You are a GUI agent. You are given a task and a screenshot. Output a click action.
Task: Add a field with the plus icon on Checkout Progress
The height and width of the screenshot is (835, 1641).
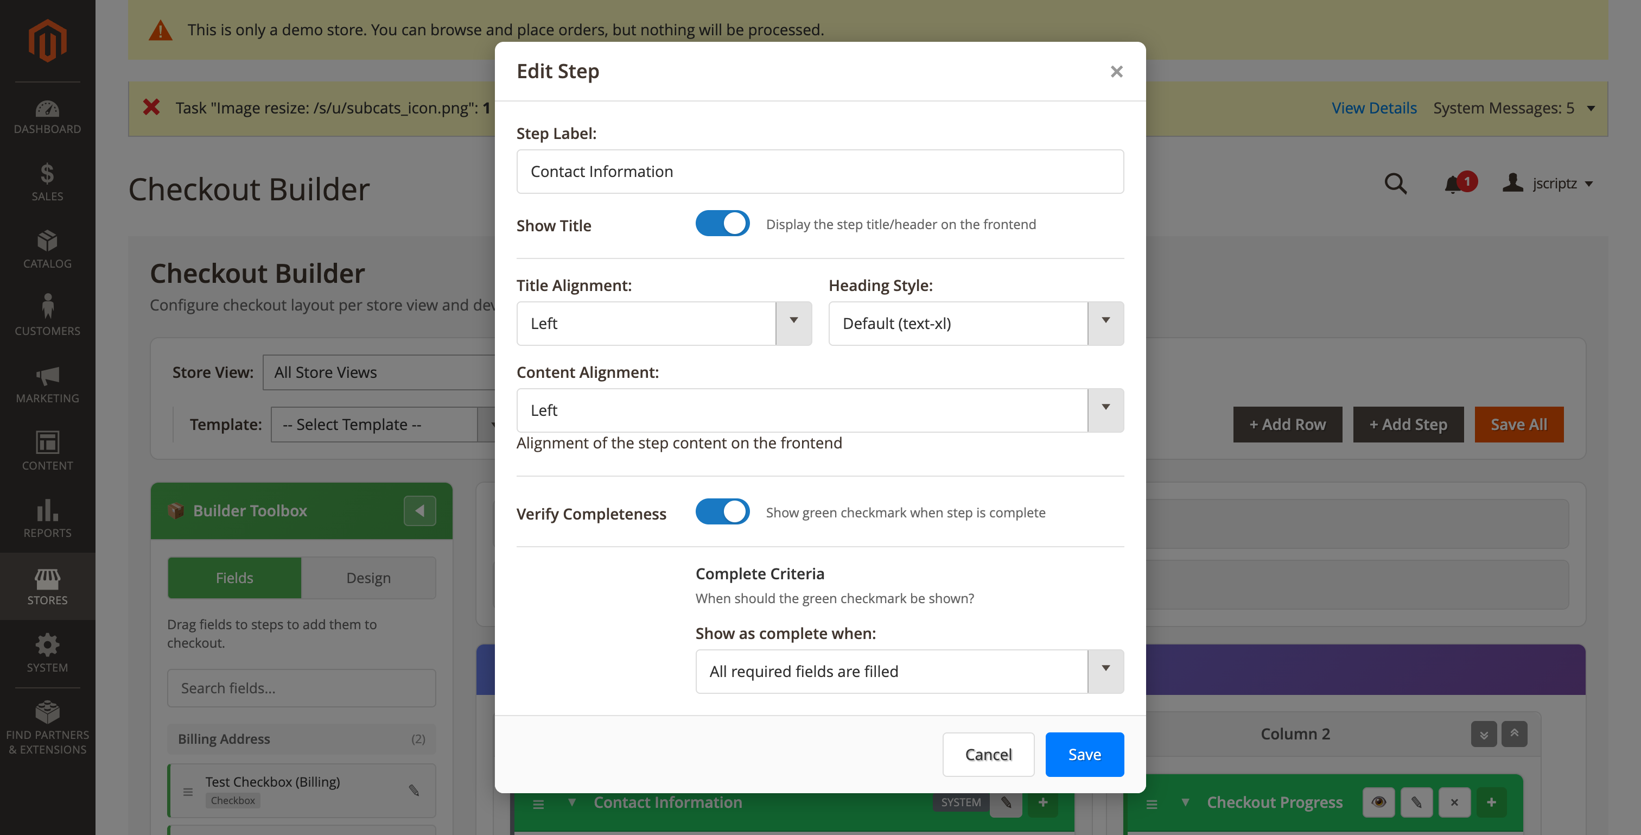click(1492, 802)
